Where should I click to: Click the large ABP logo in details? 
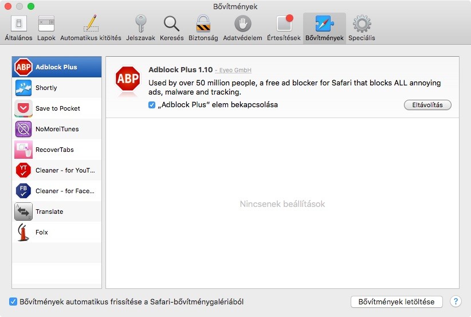tap(128, 79)
